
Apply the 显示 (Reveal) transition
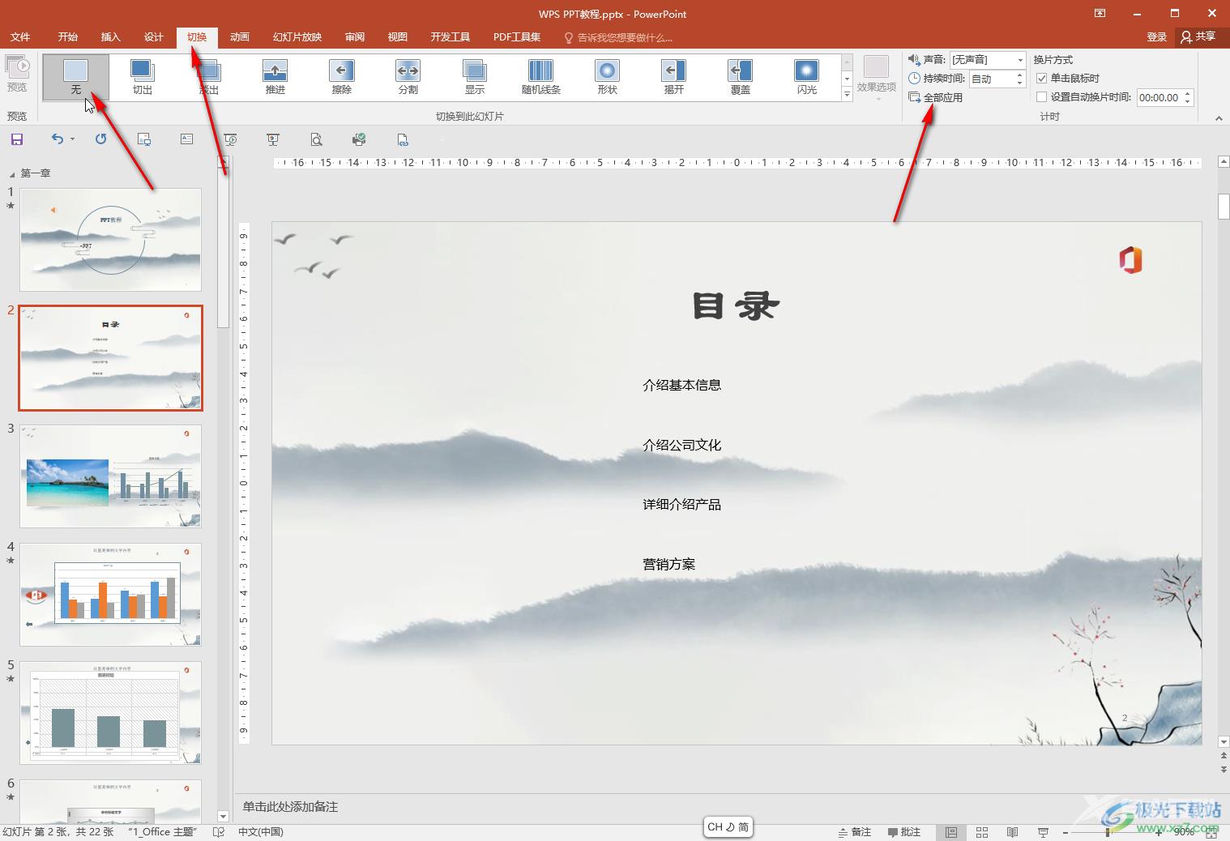coord(475,78)
